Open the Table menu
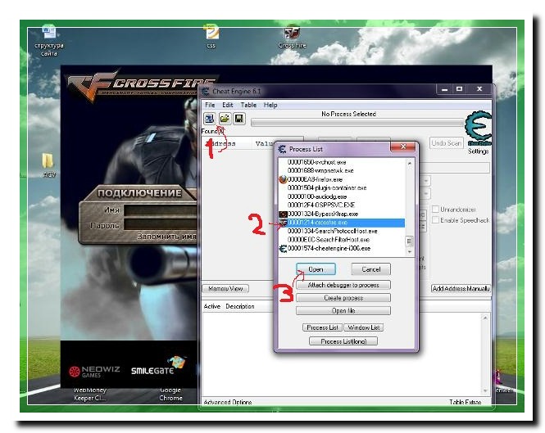 [x=248, y=105]
